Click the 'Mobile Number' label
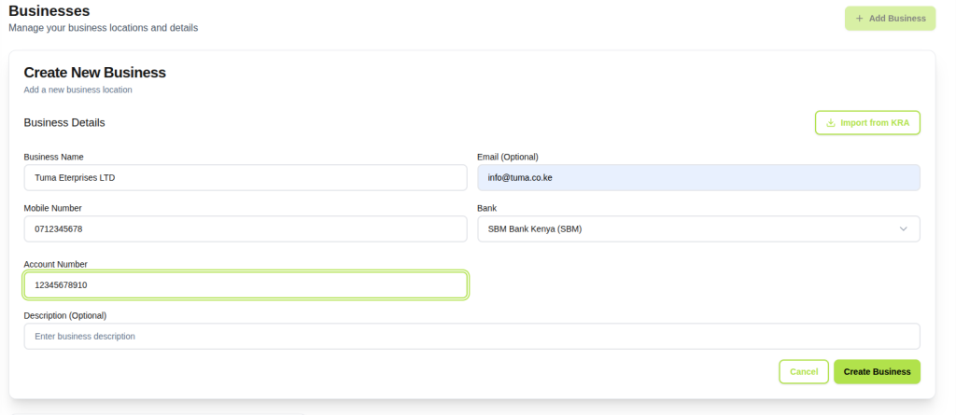 tap(52, 208)
